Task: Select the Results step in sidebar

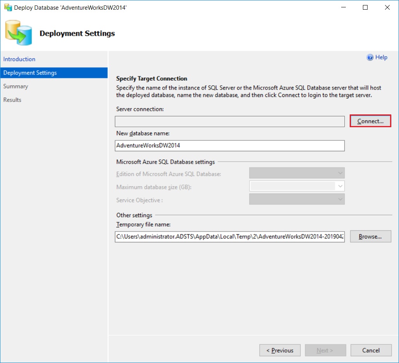Action: click(x=12, y=100)
